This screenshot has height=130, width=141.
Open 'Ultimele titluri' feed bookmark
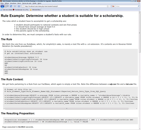[x=35, y=10]
